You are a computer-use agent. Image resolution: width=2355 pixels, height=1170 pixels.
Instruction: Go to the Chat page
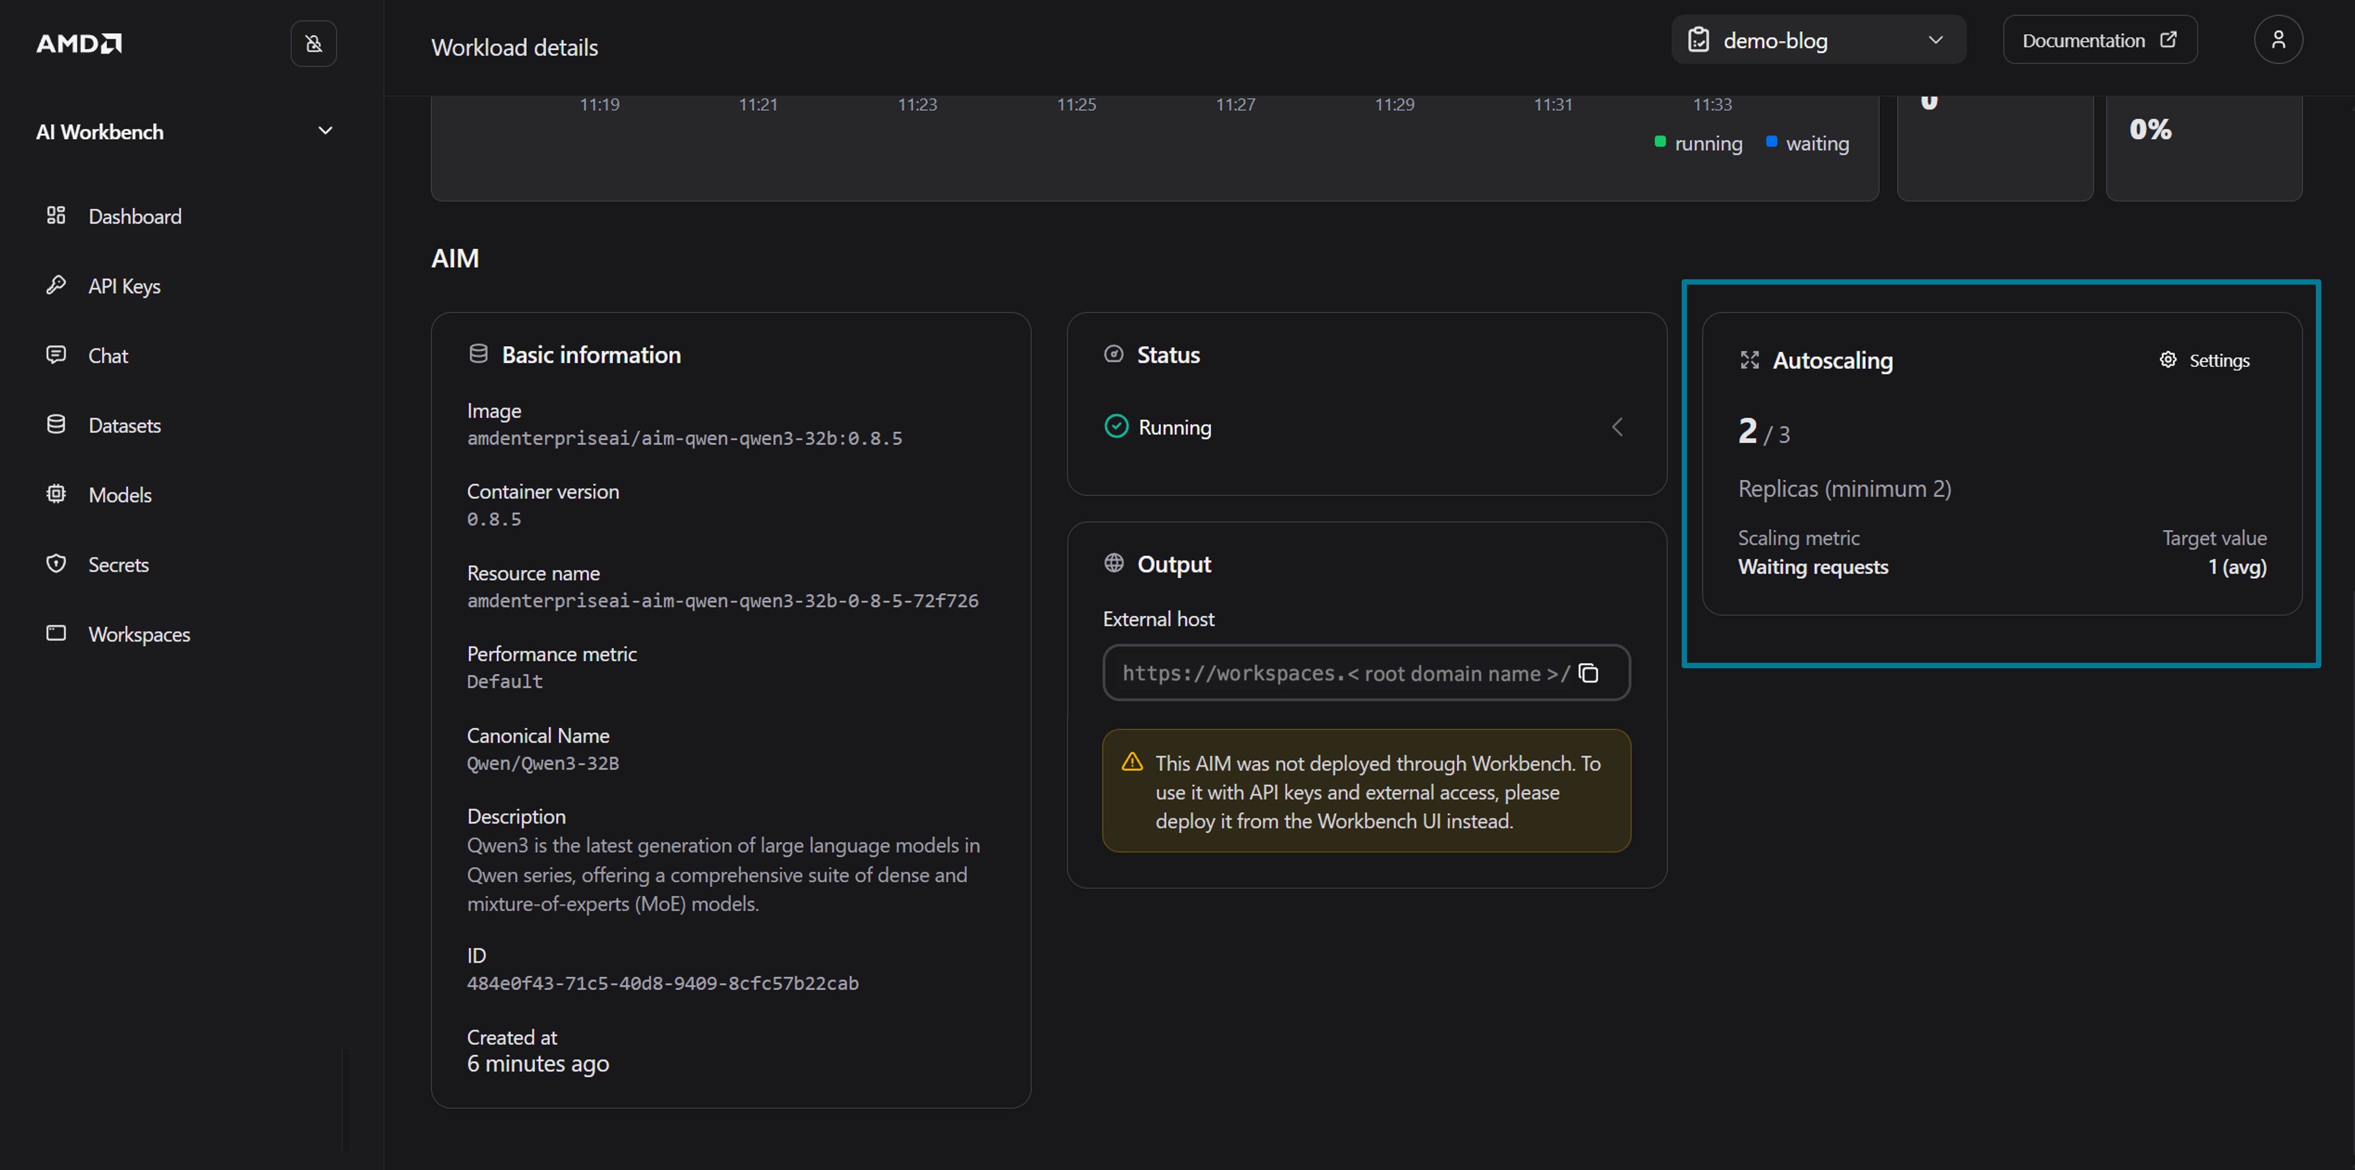[x=108, y=356]
